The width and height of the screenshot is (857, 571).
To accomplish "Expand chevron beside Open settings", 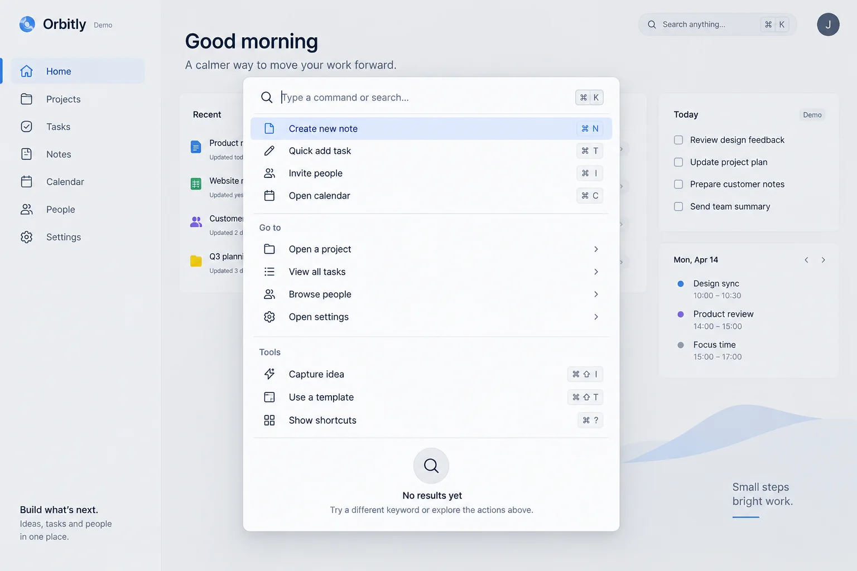I will pyautogui.click(x=596, y=317).
